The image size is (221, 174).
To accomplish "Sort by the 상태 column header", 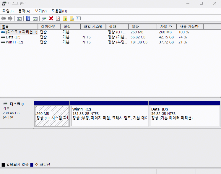I will [x=117, y=27].
